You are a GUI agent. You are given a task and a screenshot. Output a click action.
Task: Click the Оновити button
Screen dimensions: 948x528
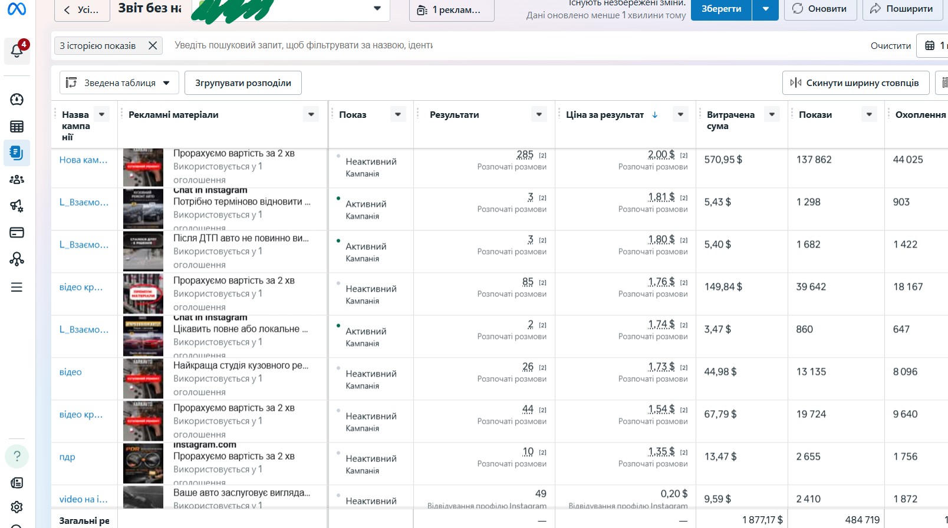820,9
